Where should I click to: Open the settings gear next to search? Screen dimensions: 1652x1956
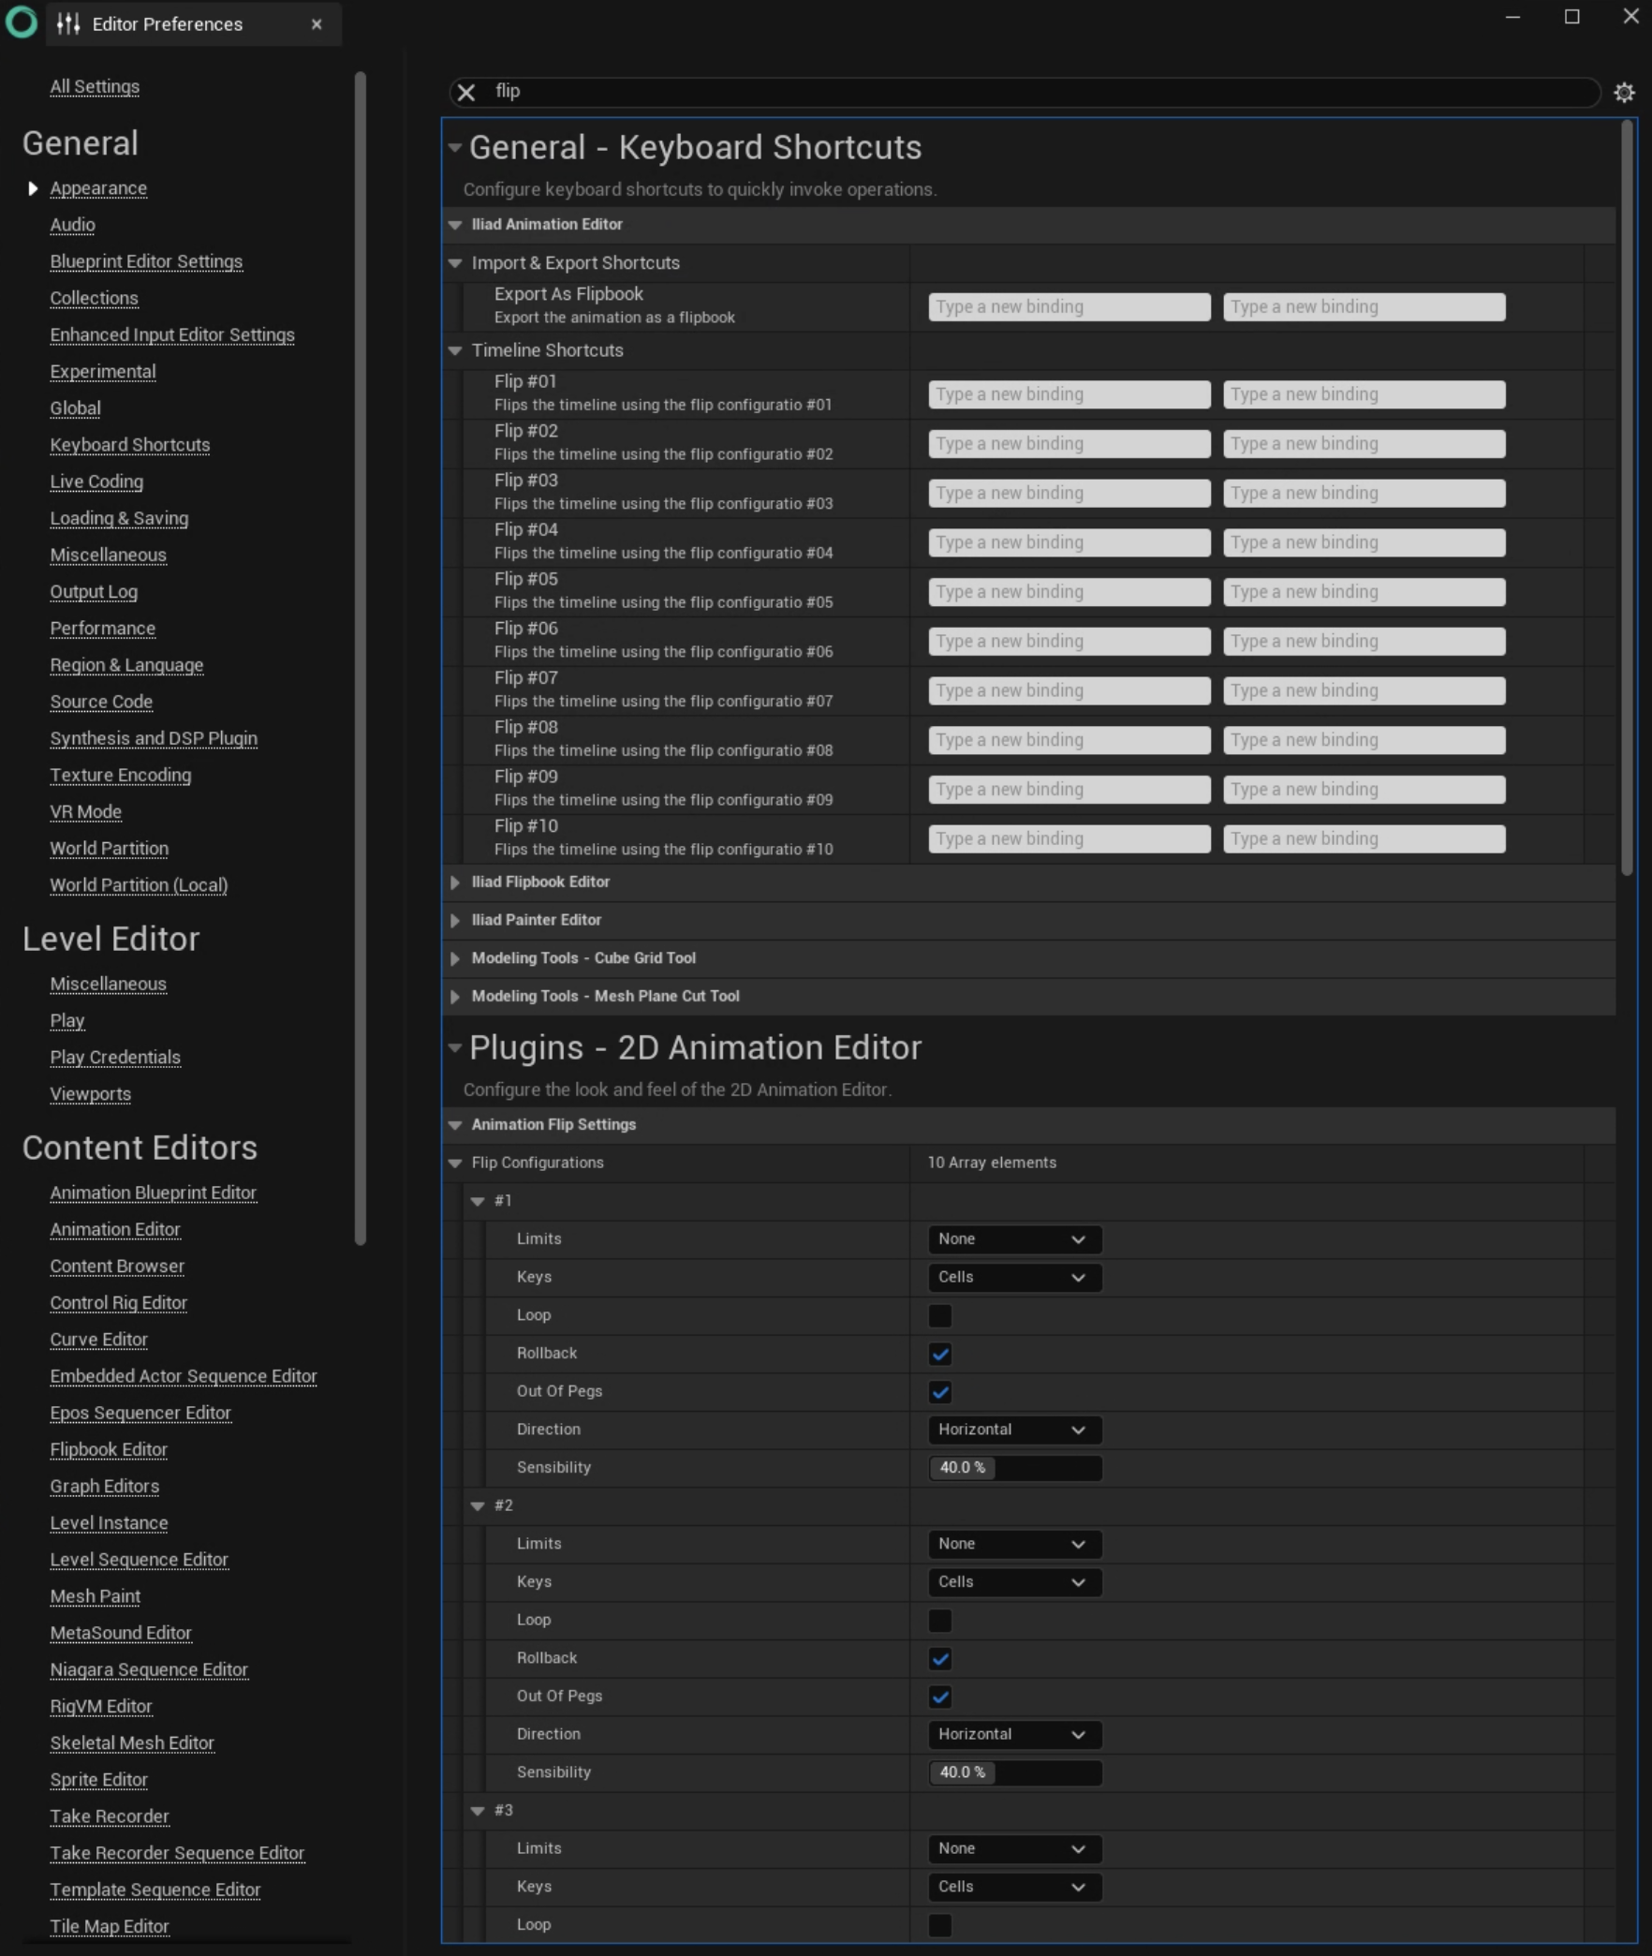[x=1624, y=92]
